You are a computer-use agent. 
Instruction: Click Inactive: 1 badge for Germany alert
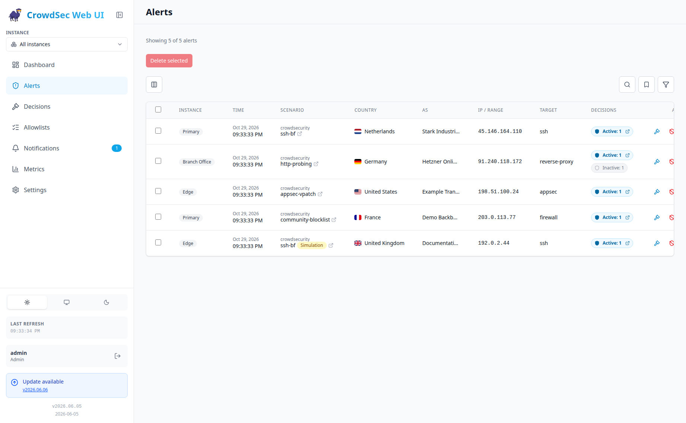click(609, 168)
